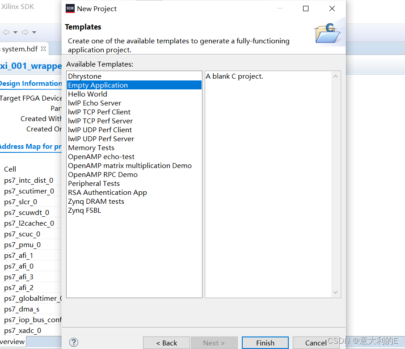Choose the Zynq FSBL template

click(x=134, y=210)
